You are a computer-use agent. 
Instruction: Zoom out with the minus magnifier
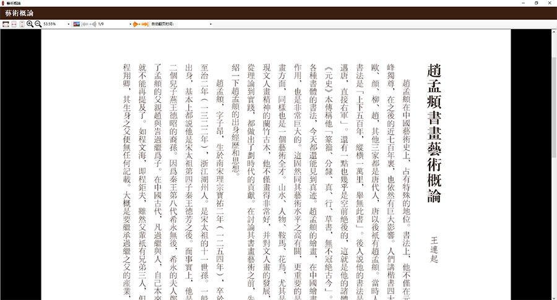[38, 24]
